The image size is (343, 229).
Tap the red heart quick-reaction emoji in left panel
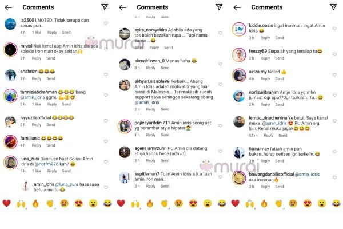(6, 203)
